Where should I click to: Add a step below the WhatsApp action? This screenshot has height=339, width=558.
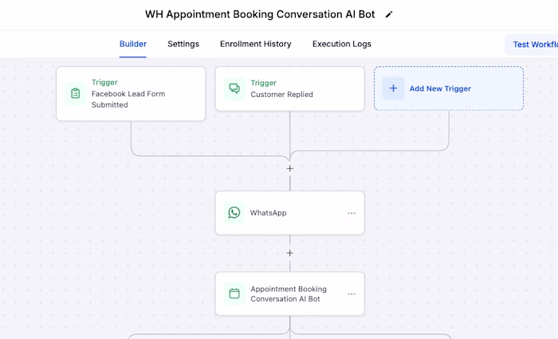tap(289, 253)
